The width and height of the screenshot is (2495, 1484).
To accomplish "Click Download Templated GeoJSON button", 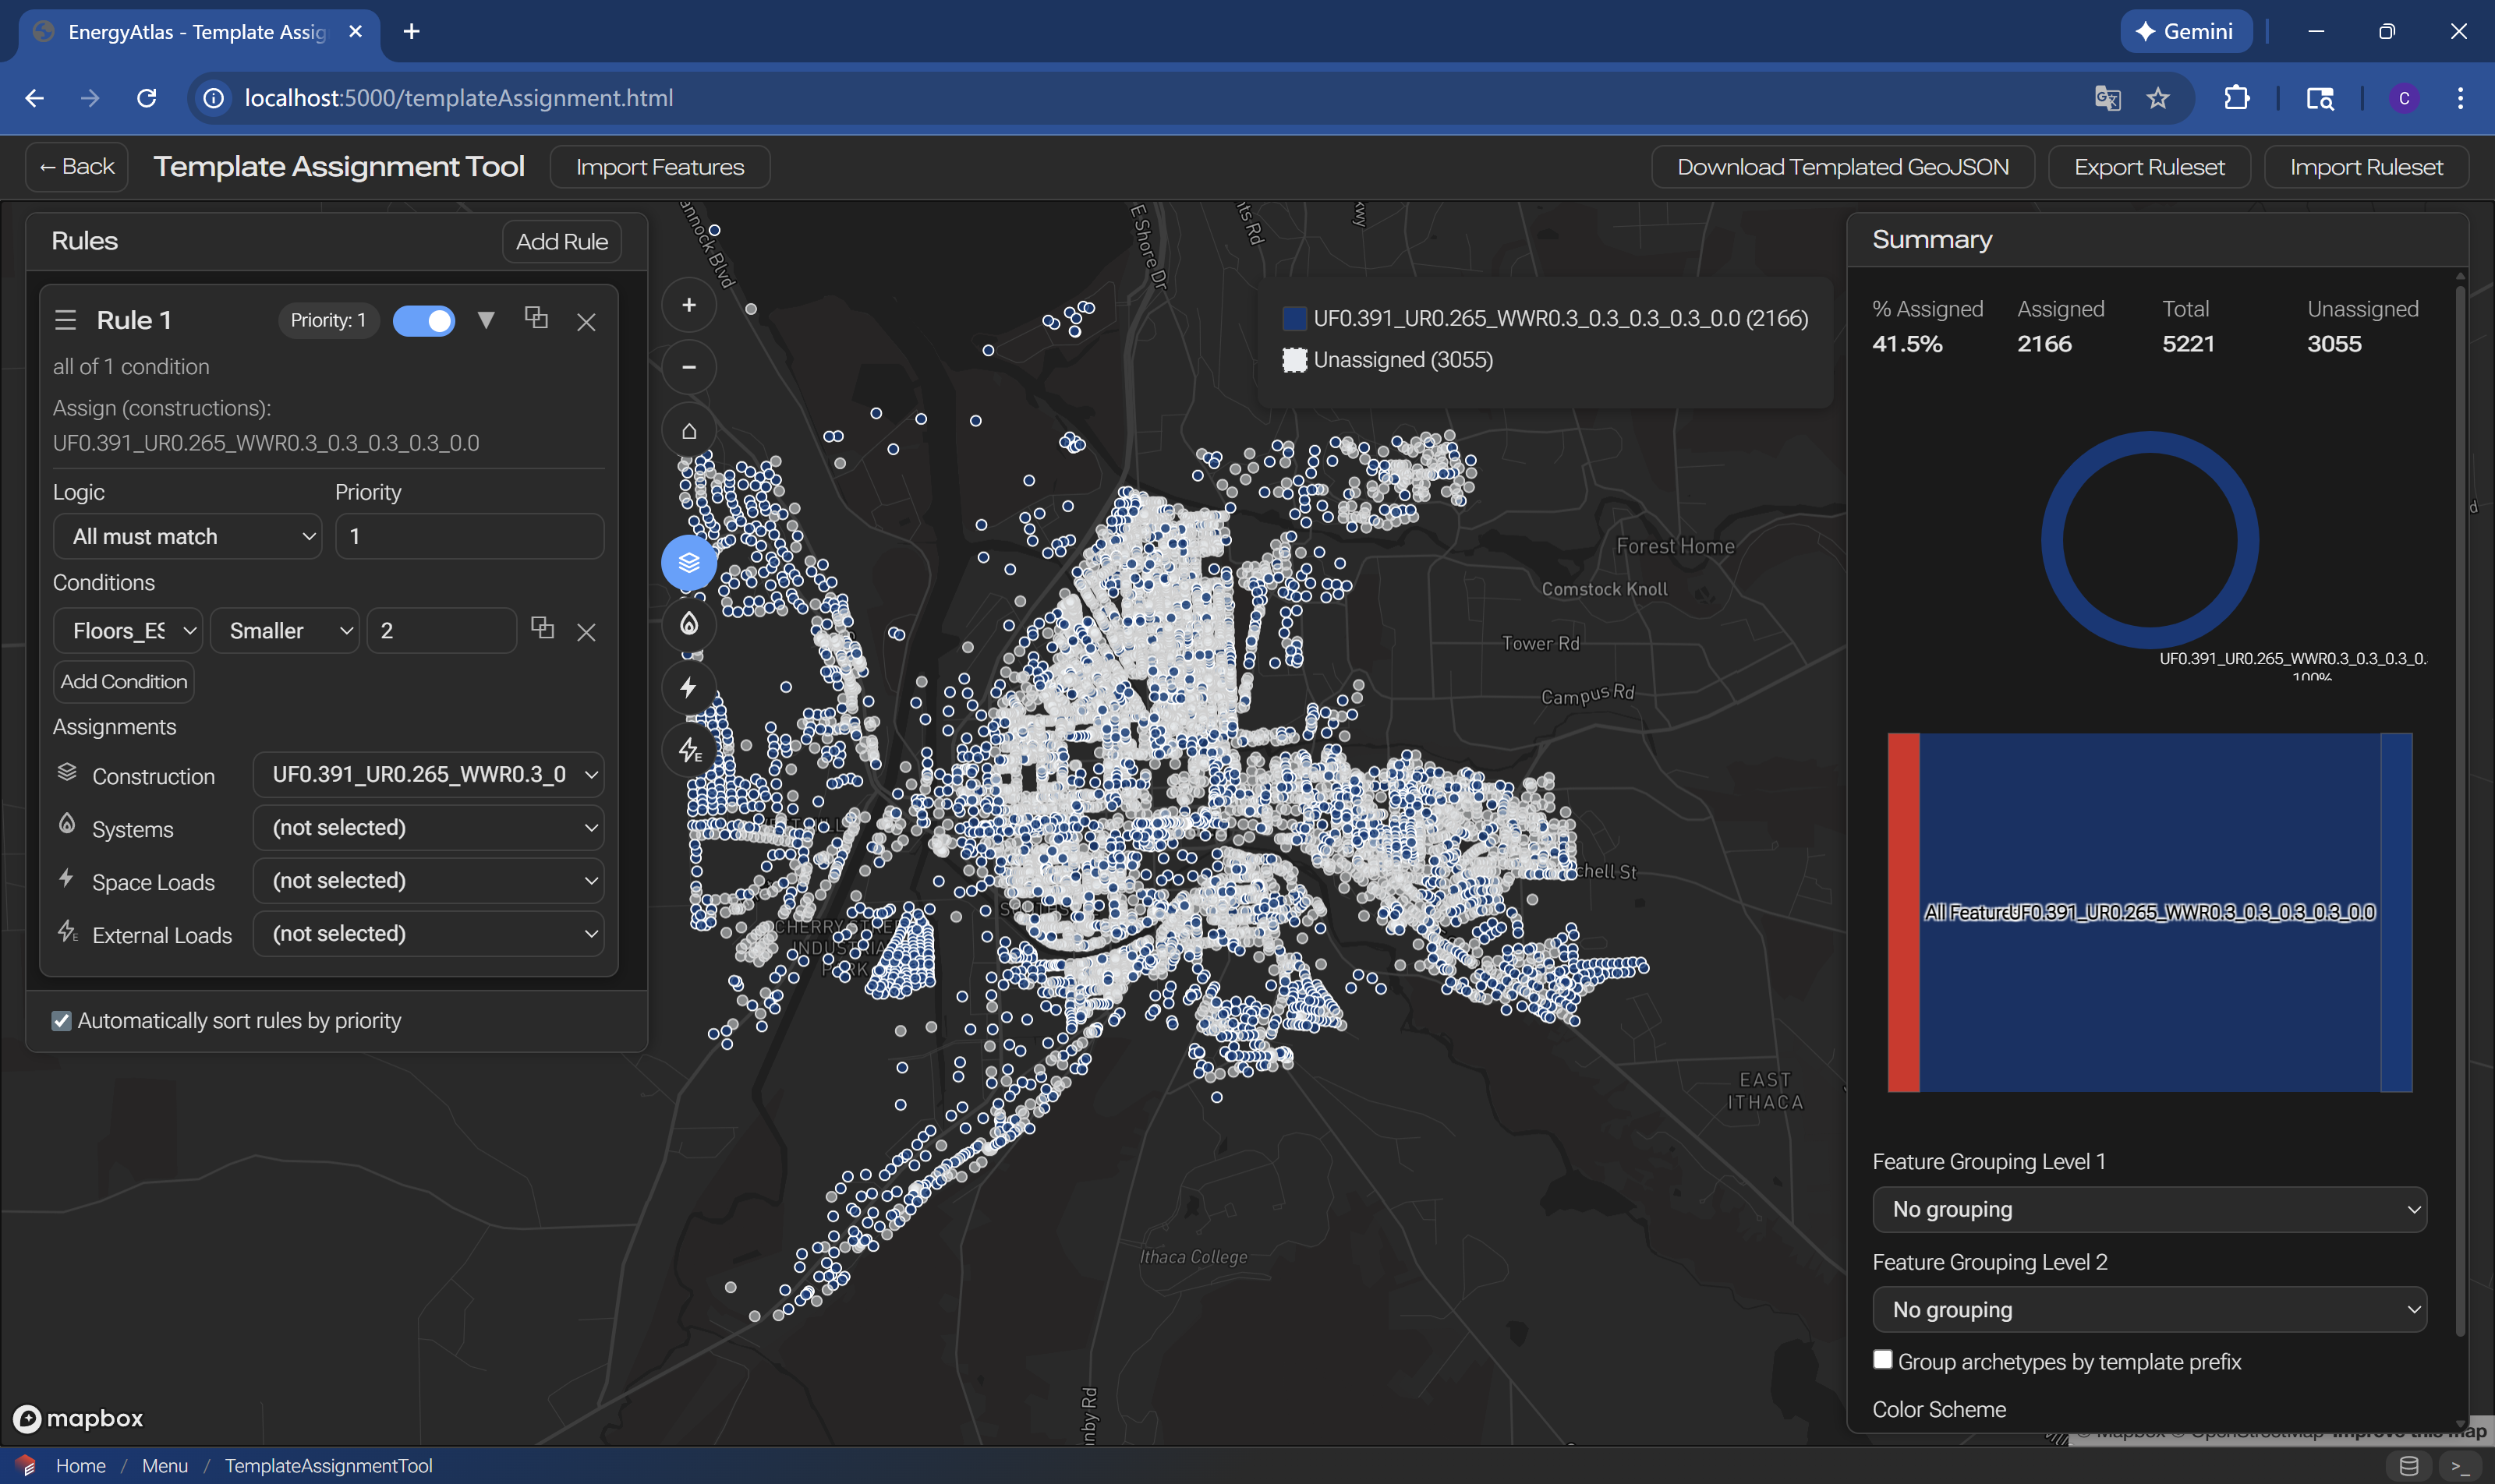I will [1842, 167].
